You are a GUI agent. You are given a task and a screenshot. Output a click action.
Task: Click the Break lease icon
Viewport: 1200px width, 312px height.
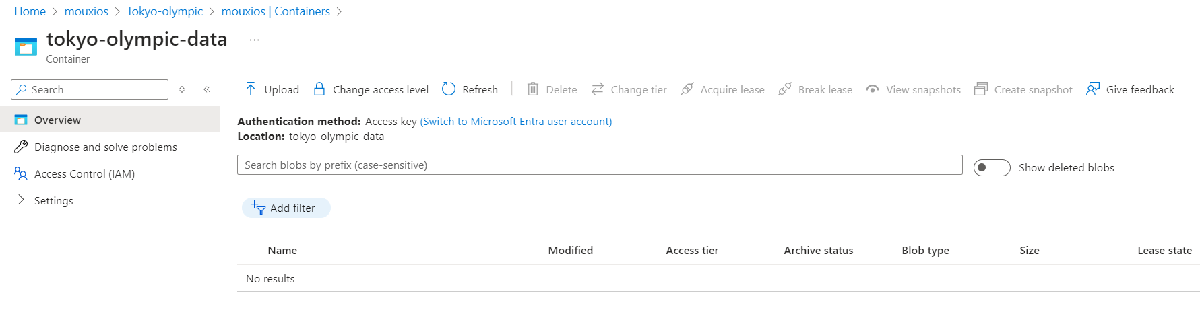click(x=785, y=89)
